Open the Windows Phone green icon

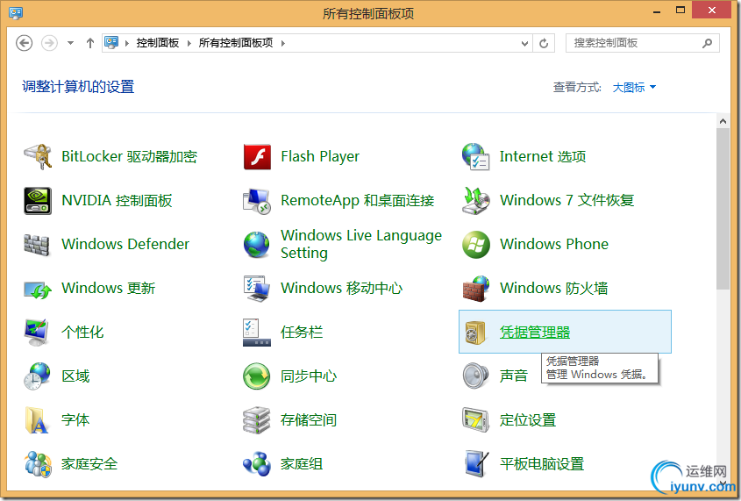point(475,244)
